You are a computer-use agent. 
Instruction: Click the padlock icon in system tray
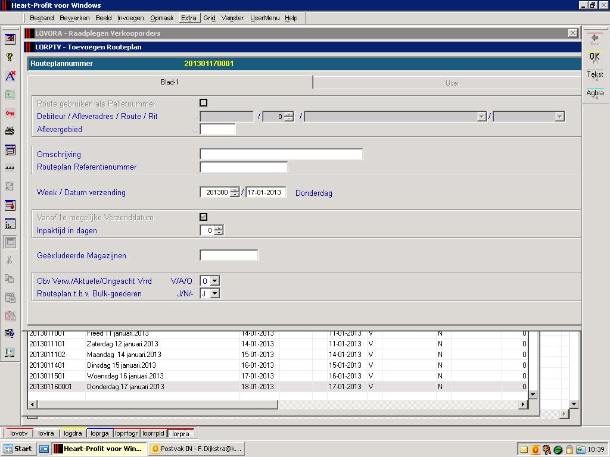point(569,450)
